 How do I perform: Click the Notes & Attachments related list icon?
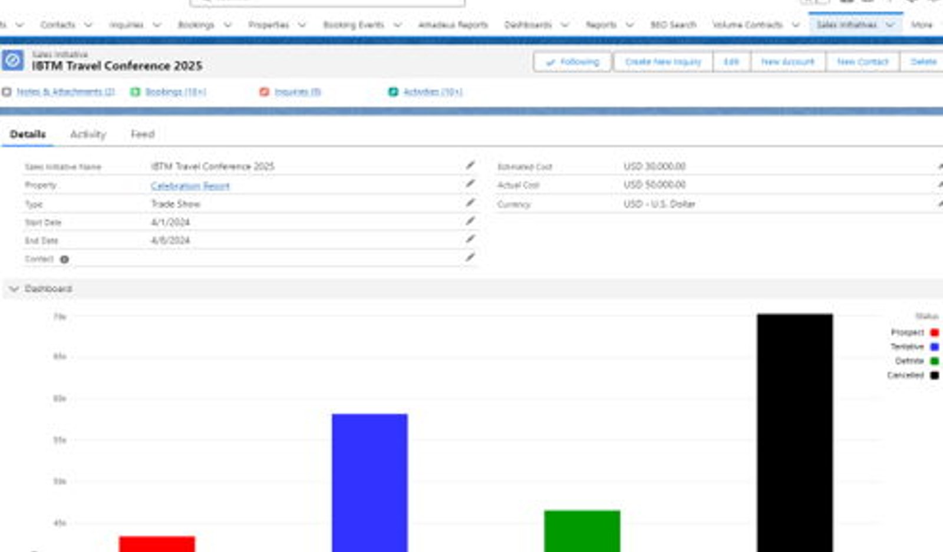[x=7, y=92]
